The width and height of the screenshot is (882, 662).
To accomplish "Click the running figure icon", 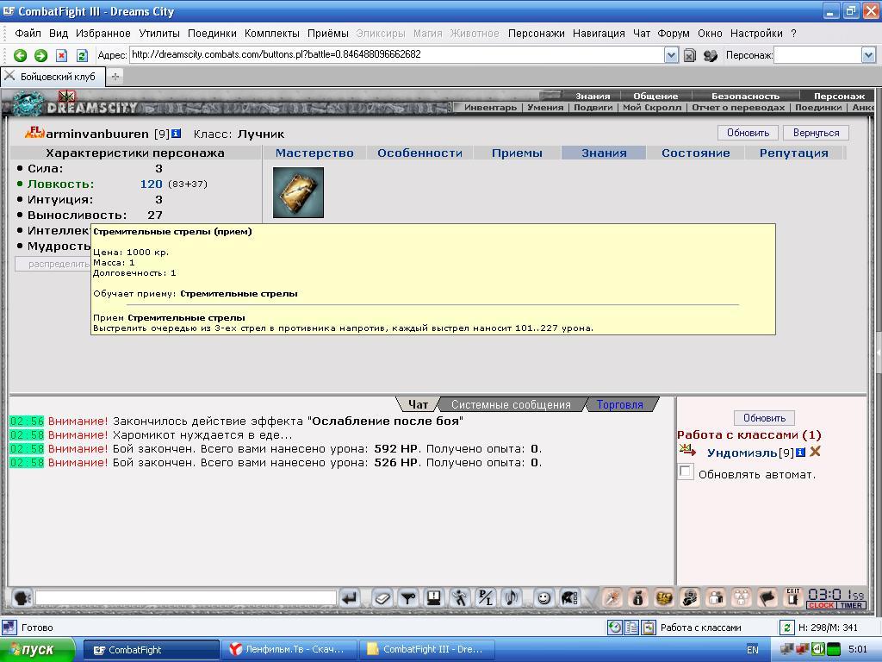I will coord(460,598).
